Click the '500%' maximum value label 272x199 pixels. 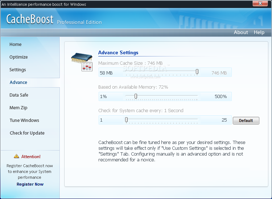pos(221,97)
